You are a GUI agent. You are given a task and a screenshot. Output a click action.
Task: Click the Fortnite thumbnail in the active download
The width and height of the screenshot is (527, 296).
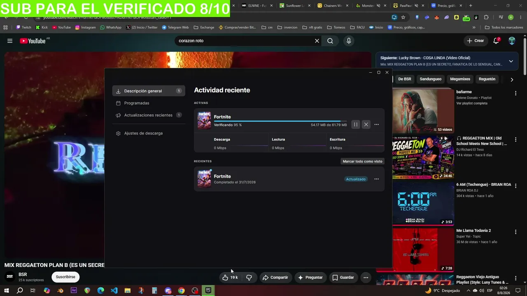[x=204, y=120]
